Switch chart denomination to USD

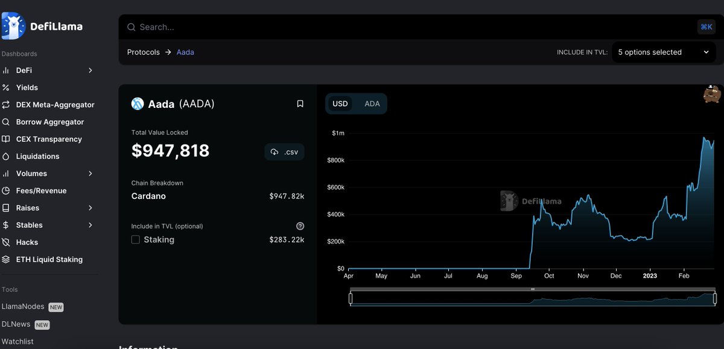(340, 104)
